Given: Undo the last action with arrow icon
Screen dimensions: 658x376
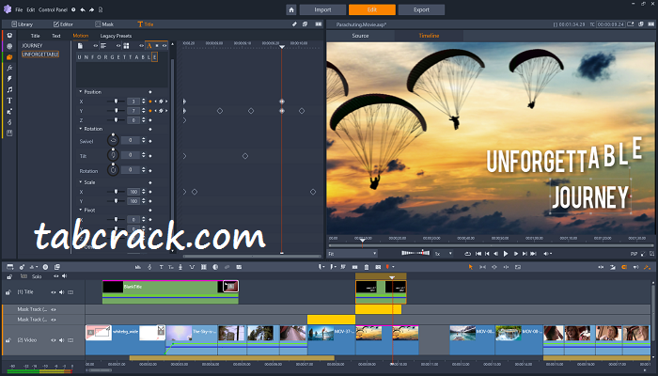Looking at the screenshot, I should tap(83, 9).
